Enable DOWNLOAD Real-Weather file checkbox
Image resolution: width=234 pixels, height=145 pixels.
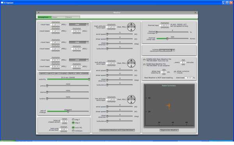pyautogui.click(x=144, y=60)
